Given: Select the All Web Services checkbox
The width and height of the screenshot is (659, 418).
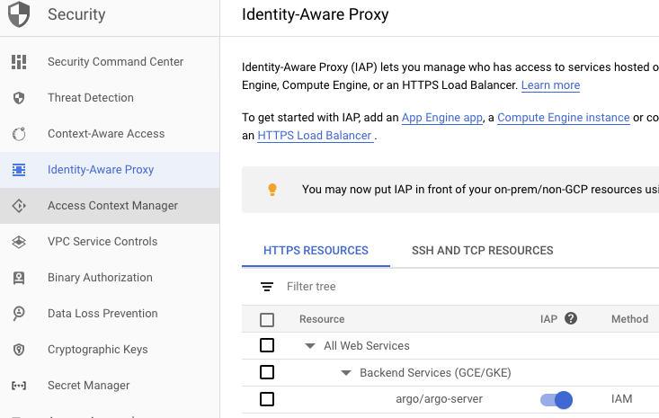Looking at the screenshot, I should point(267,345).
